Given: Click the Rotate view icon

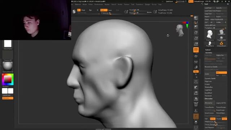Looking at the screenshot, I should pos(196,99).
